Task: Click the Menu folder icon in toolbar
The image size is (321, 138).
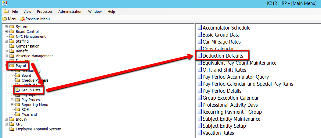Action: (4, 19)
